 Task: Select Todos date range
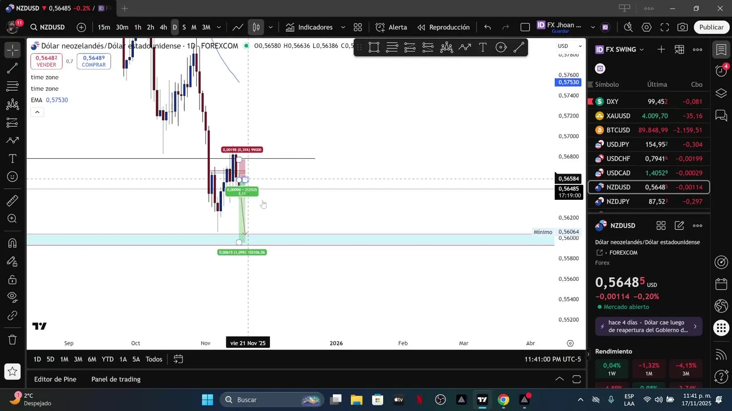click(154, 359)
